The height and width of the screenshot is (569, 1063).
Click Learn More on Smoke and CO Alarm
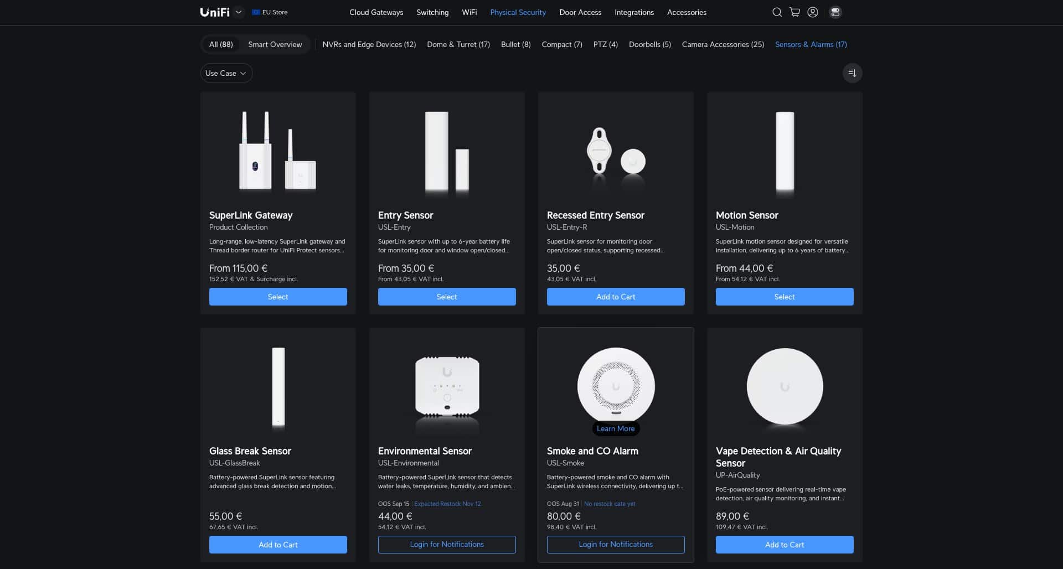point(616,428)
